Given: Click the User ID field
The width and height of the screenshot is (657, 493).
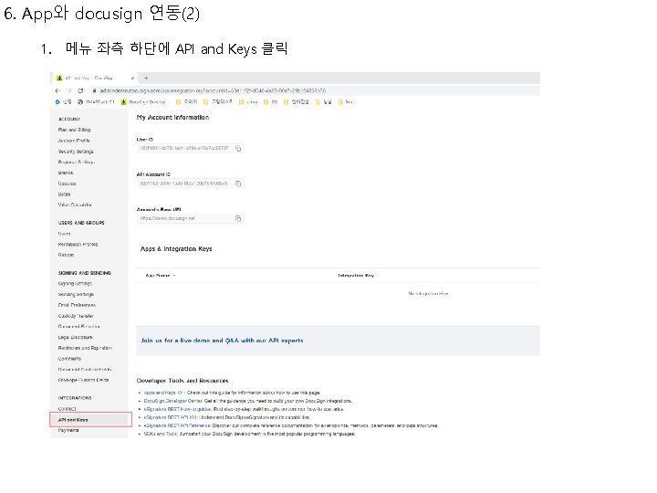Looking at the screenshot, I should (190, 149).
